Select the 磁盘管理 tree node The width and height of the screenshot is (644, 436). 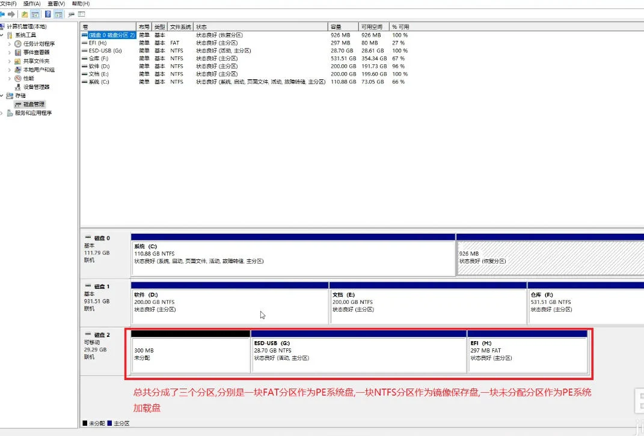click(34, 104)
